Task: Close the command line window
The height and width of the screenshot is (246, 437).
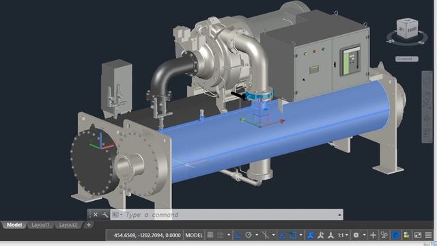Action: (96, 215)
